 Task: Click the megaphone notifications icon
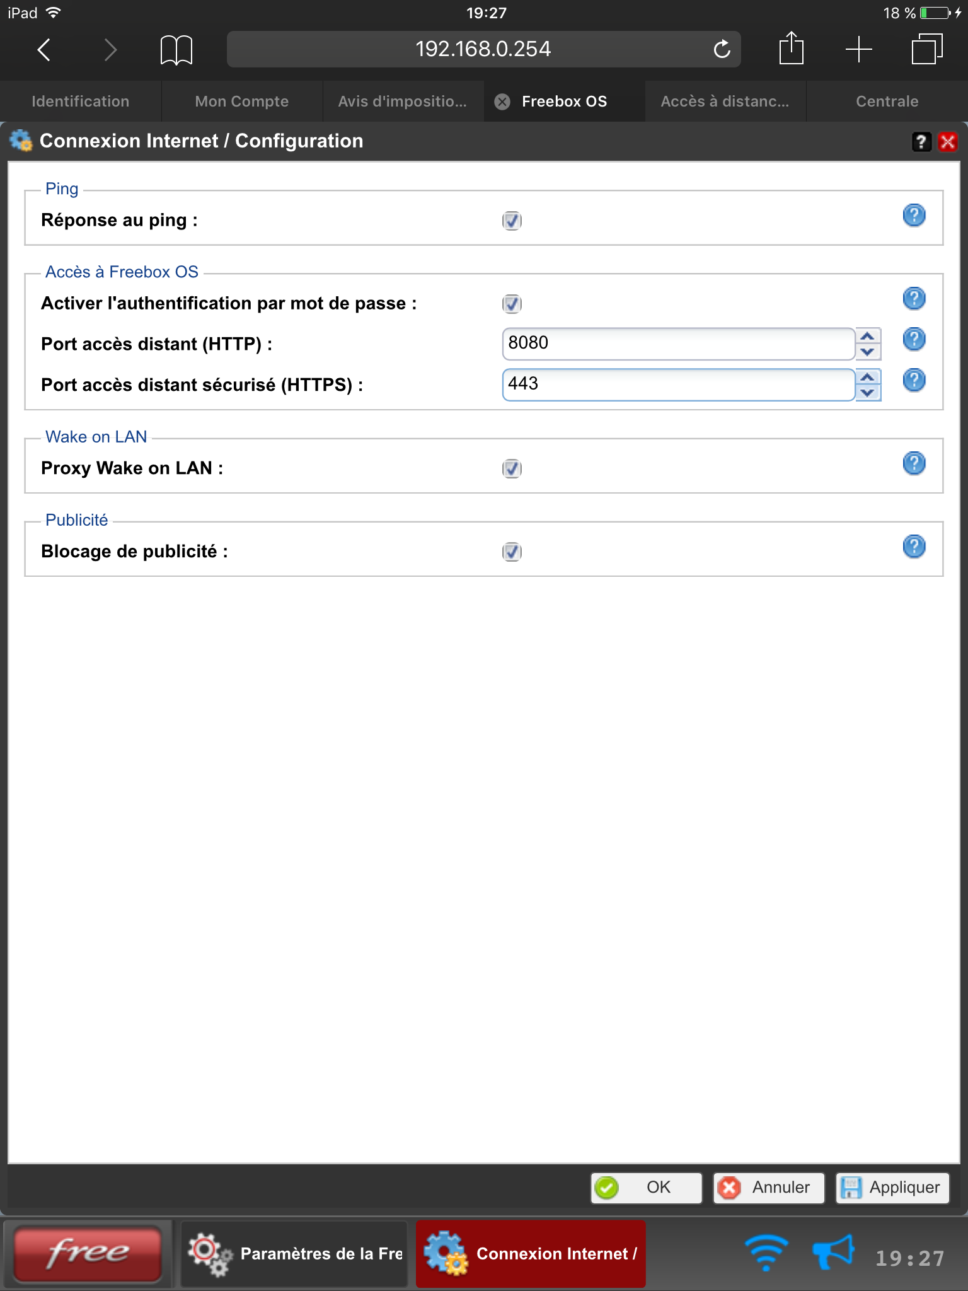pyautogui.click(x=833, y=1253)
